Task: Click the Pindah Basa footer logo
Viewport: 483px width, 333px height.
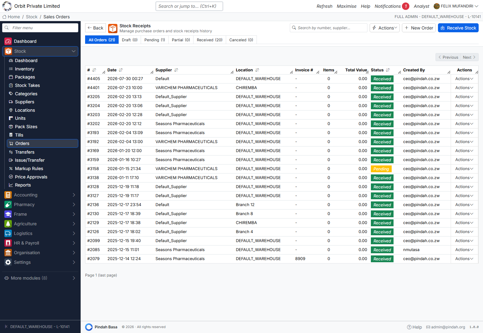Action: 89,327
